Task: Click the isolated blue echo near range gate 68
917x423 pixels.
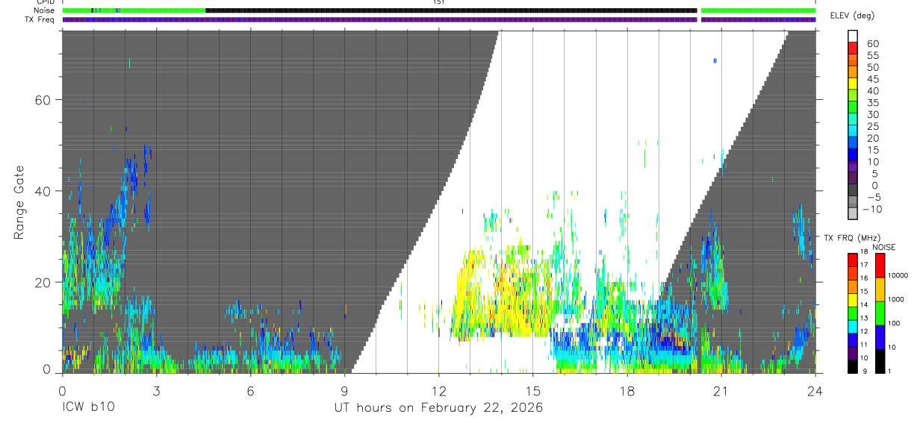Action: (715, 60)
